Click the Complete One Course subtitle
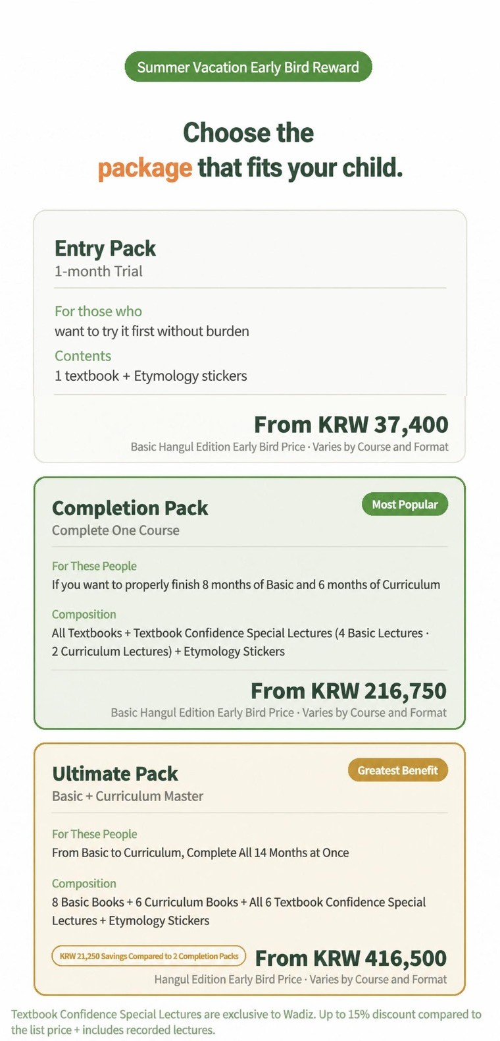500x1041 pixels. 116,530
